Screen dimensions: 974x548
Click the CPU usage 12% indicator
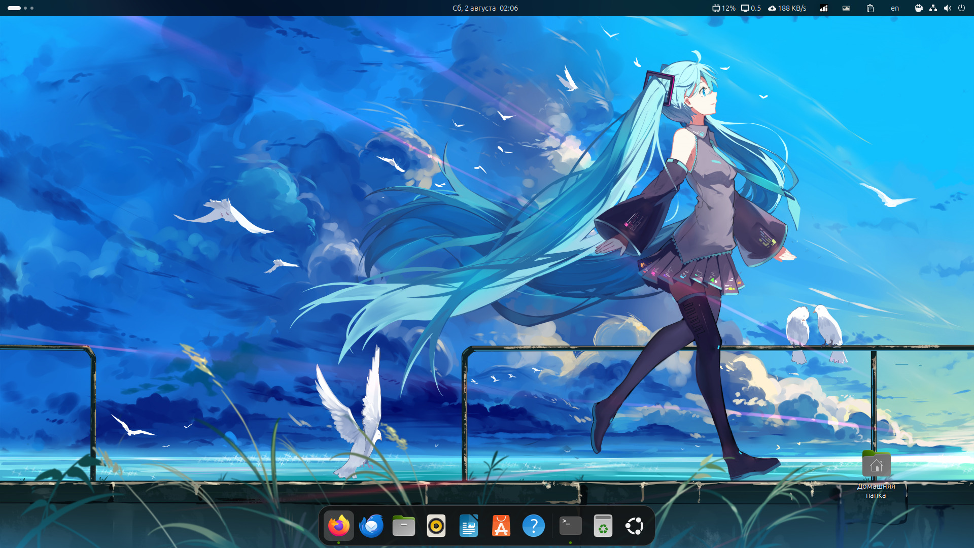(x=723, y=8)
